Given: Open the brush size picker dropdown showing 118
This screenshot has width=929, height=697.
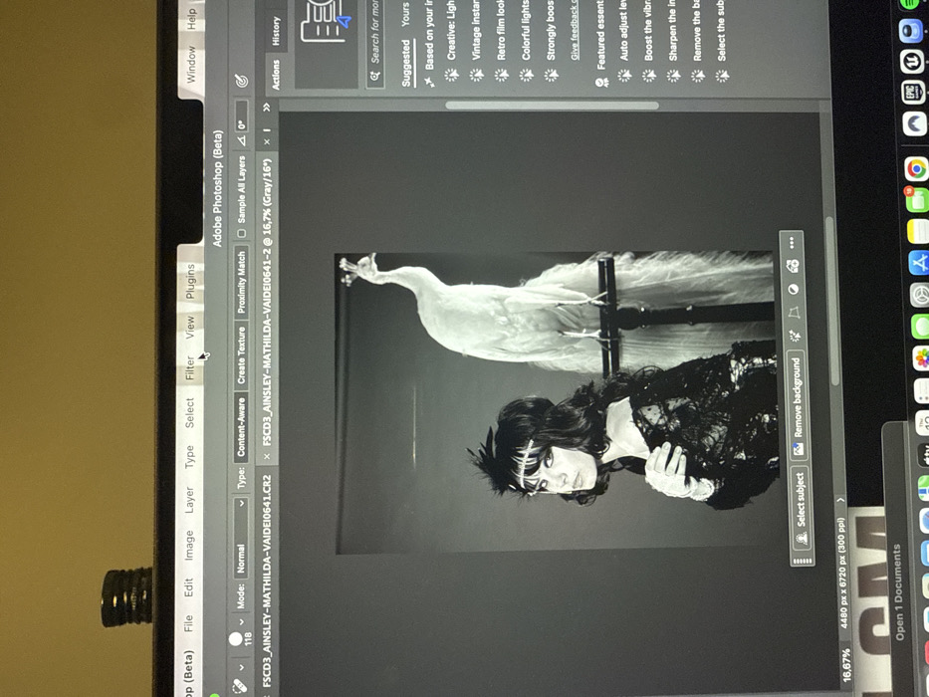Looking at the screenshot, I should [242, 623].
